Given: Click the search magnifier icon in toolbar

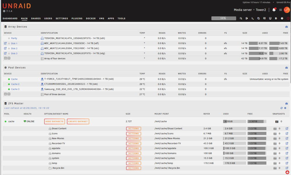Looking at the screenshot, I should point(241,18).
